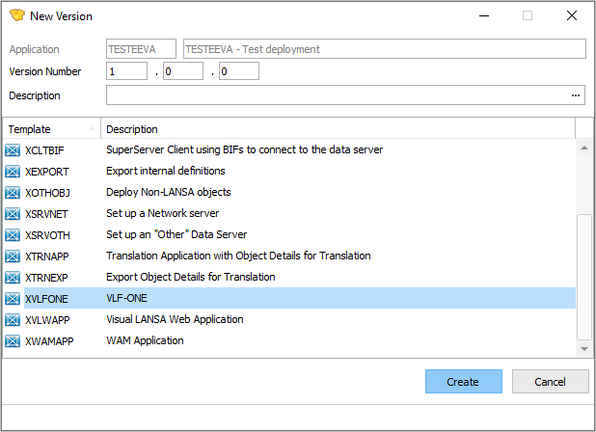
Task: Sort list by Template column header
Action: pos(52,129)
